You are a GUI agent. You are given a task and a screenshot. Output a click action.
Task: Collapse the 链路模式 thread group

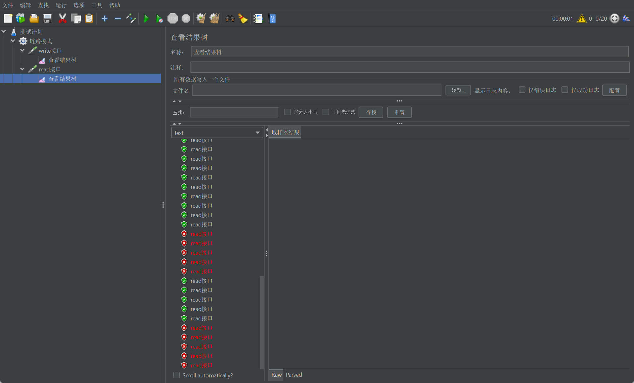(x=13, y=41)
